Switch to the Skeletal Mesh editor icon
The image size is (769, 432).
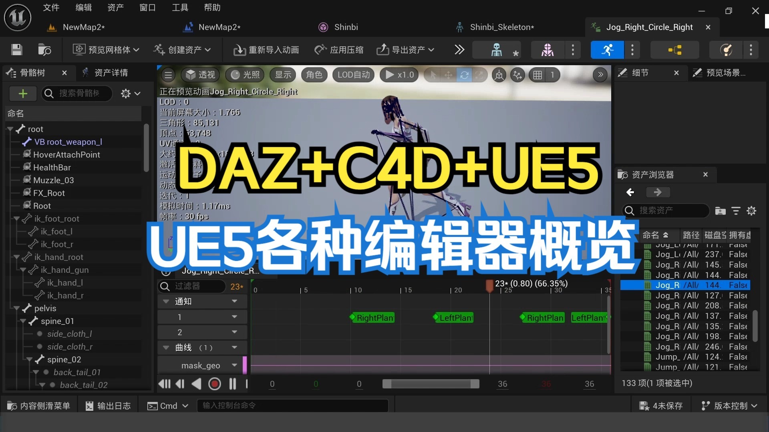coord(547,50)
